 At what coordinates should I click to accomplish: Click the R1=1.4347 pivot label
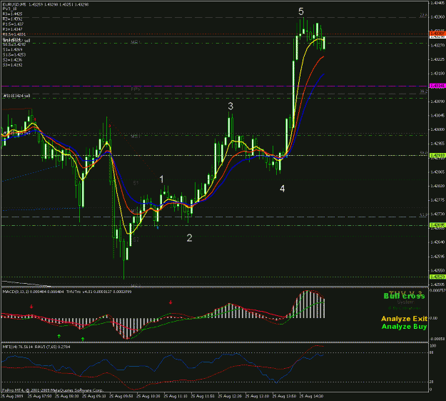[x=12, y=29]
